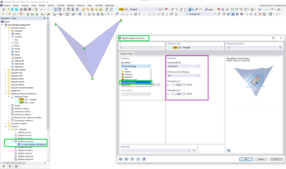Open the Nápověda menu
This screenshot has width=286, height=169.
[x=110, y=6]
